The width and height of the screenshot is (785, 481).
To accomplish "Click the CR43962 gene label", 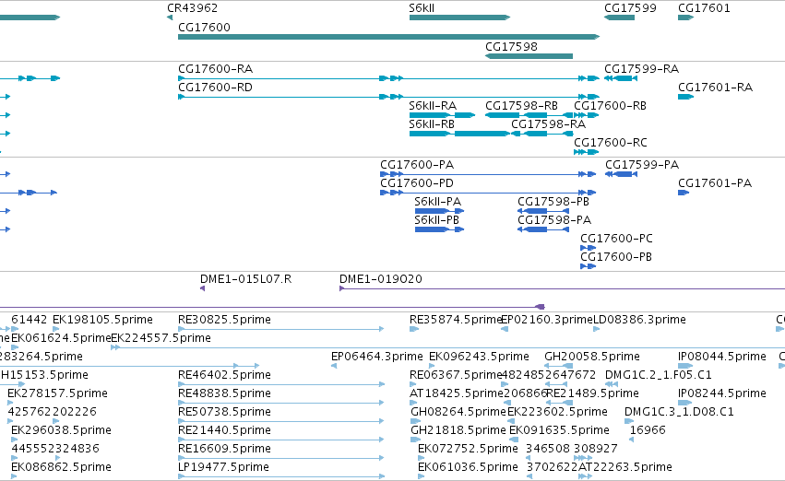I will tap(192, 8).
